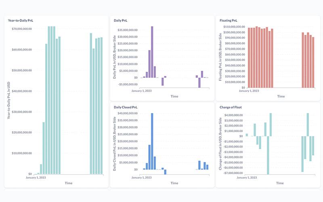Open the Daily Closed PnL card title
Image resolution: width=323 pixels, height=202 pixels.
coord(126,107)
